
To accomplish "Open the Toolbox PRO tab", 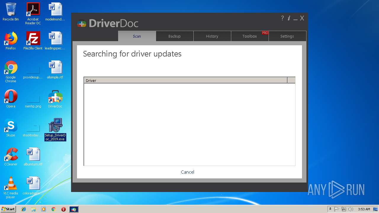I will [x=250, y=36].
